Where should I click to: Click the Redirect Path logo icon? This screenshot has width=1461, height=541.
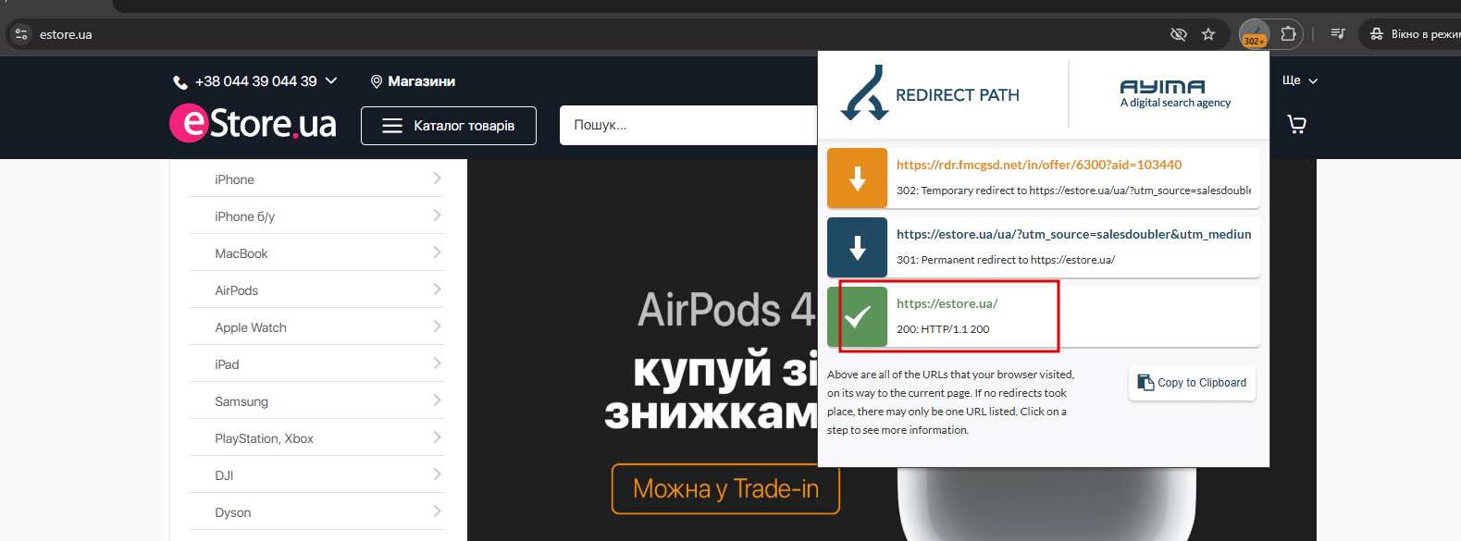click(x=864, y=92)
